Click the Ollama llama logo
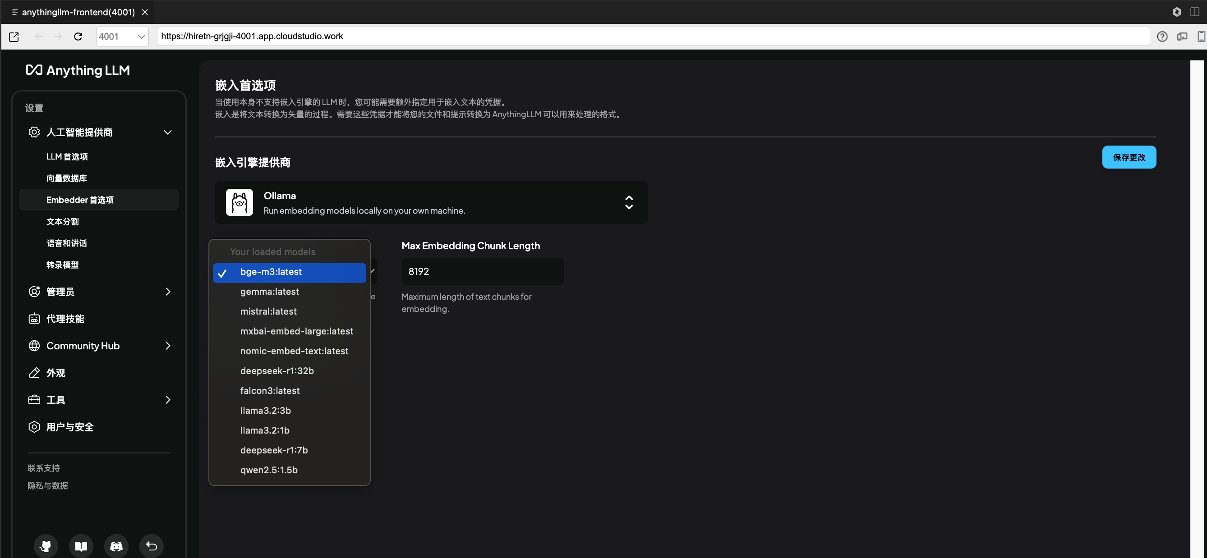This screenshot has height=558, width=1207. click(x=239, y=202)
